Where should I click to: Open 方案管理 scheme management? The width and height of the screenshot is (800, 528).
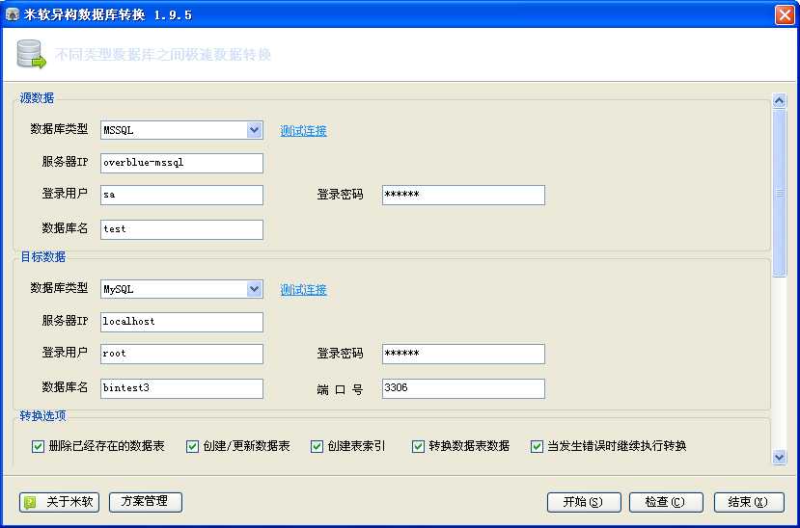pyautogui.click(x=146, y=502)
